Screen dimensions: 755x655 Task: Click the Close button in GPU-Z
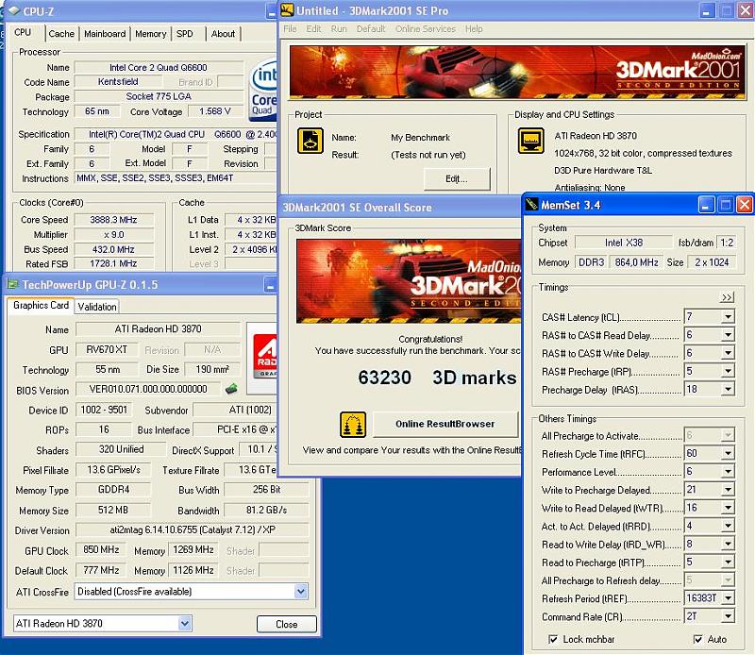point(287,624)
